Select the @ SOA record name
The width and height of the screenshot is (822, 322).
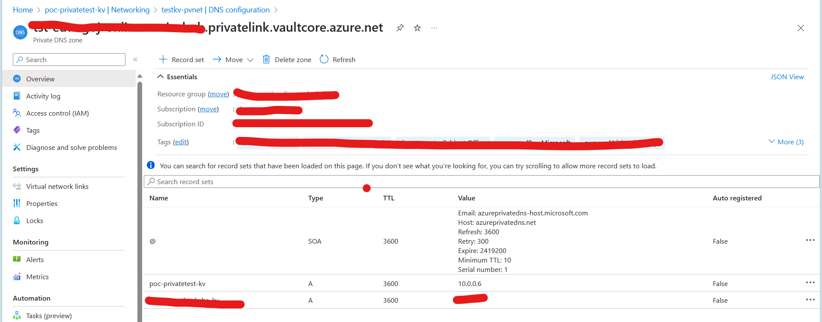(x=152, y=241)
